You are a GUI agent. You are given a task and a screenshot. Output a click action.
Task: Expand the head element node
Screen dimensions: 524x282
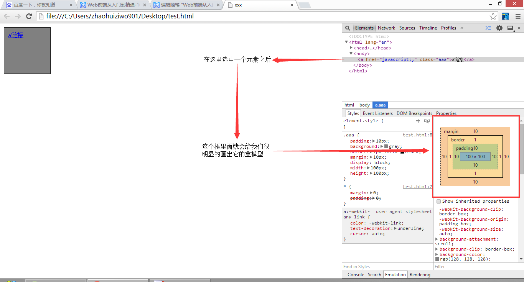click(x=351, y=48)
